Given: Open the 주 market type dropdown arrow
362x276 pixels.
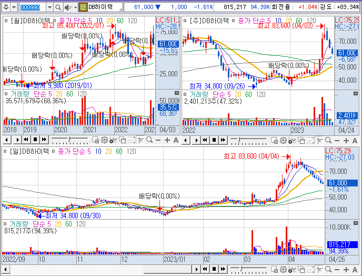Looking at the screenshot, I should coord(14,7).
